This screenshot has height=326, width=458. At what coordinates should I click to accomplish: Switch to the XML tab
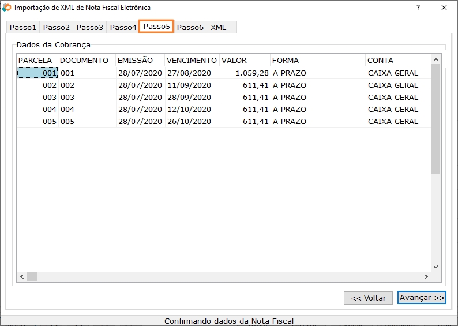[x=219, y=27]
